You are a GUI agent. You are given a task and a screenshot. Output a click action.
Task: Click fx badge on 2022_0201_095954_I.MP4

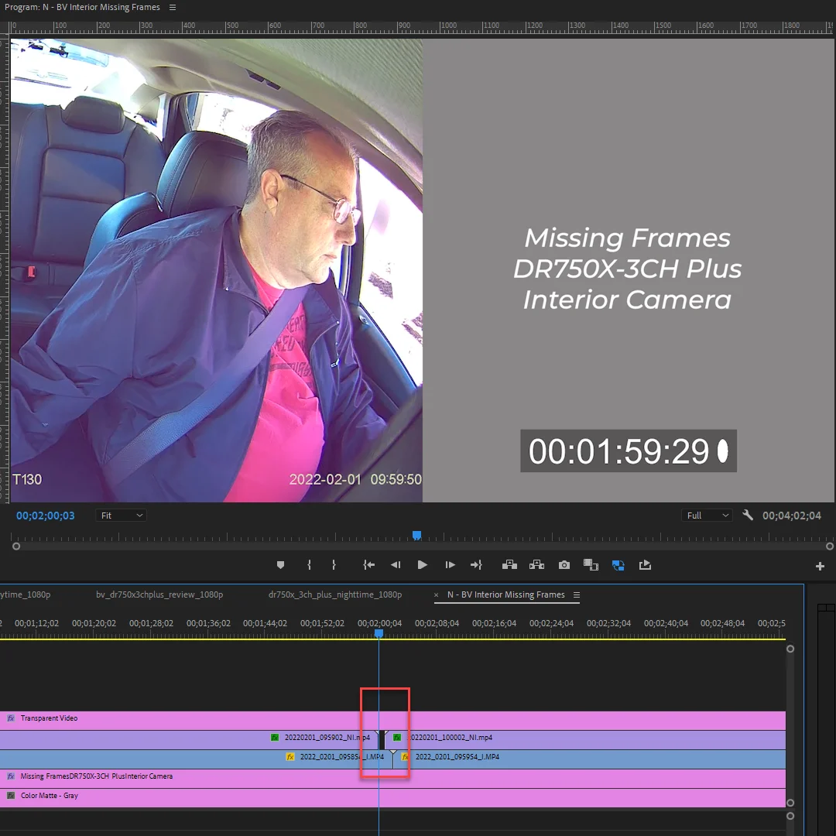pos(405,756)
